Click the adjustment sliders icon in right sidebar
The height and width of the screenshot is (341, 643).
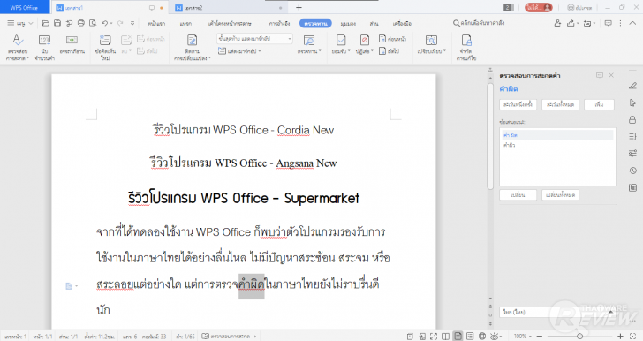coord(632,154)
